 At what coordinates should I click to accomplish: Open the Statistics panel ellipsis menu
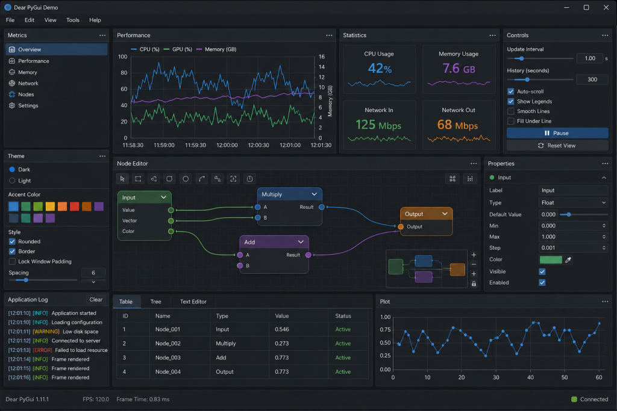click(x=492, y=36)
